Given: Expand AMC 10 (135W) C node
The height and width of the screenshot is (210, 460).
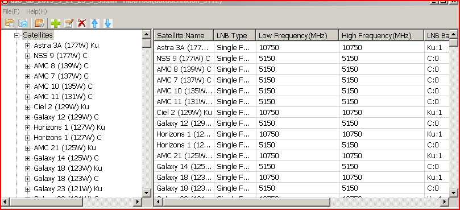Looking at the screenshot, I should (27, 87).
